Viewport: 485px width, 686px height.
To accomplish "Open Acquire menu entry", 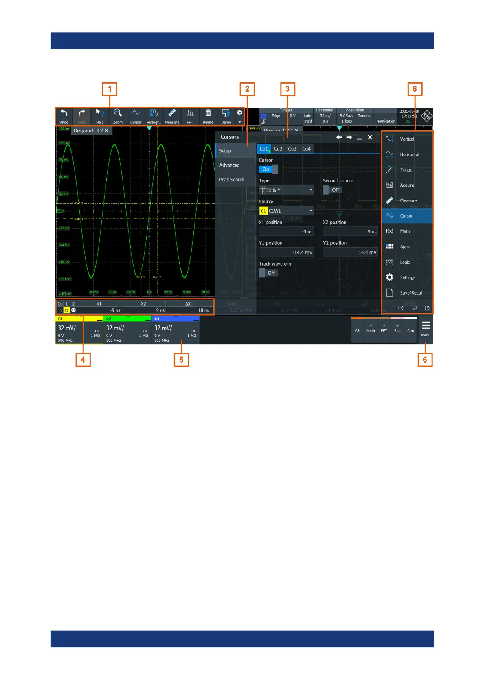I will pyautogui.click(x=407, y=185).
